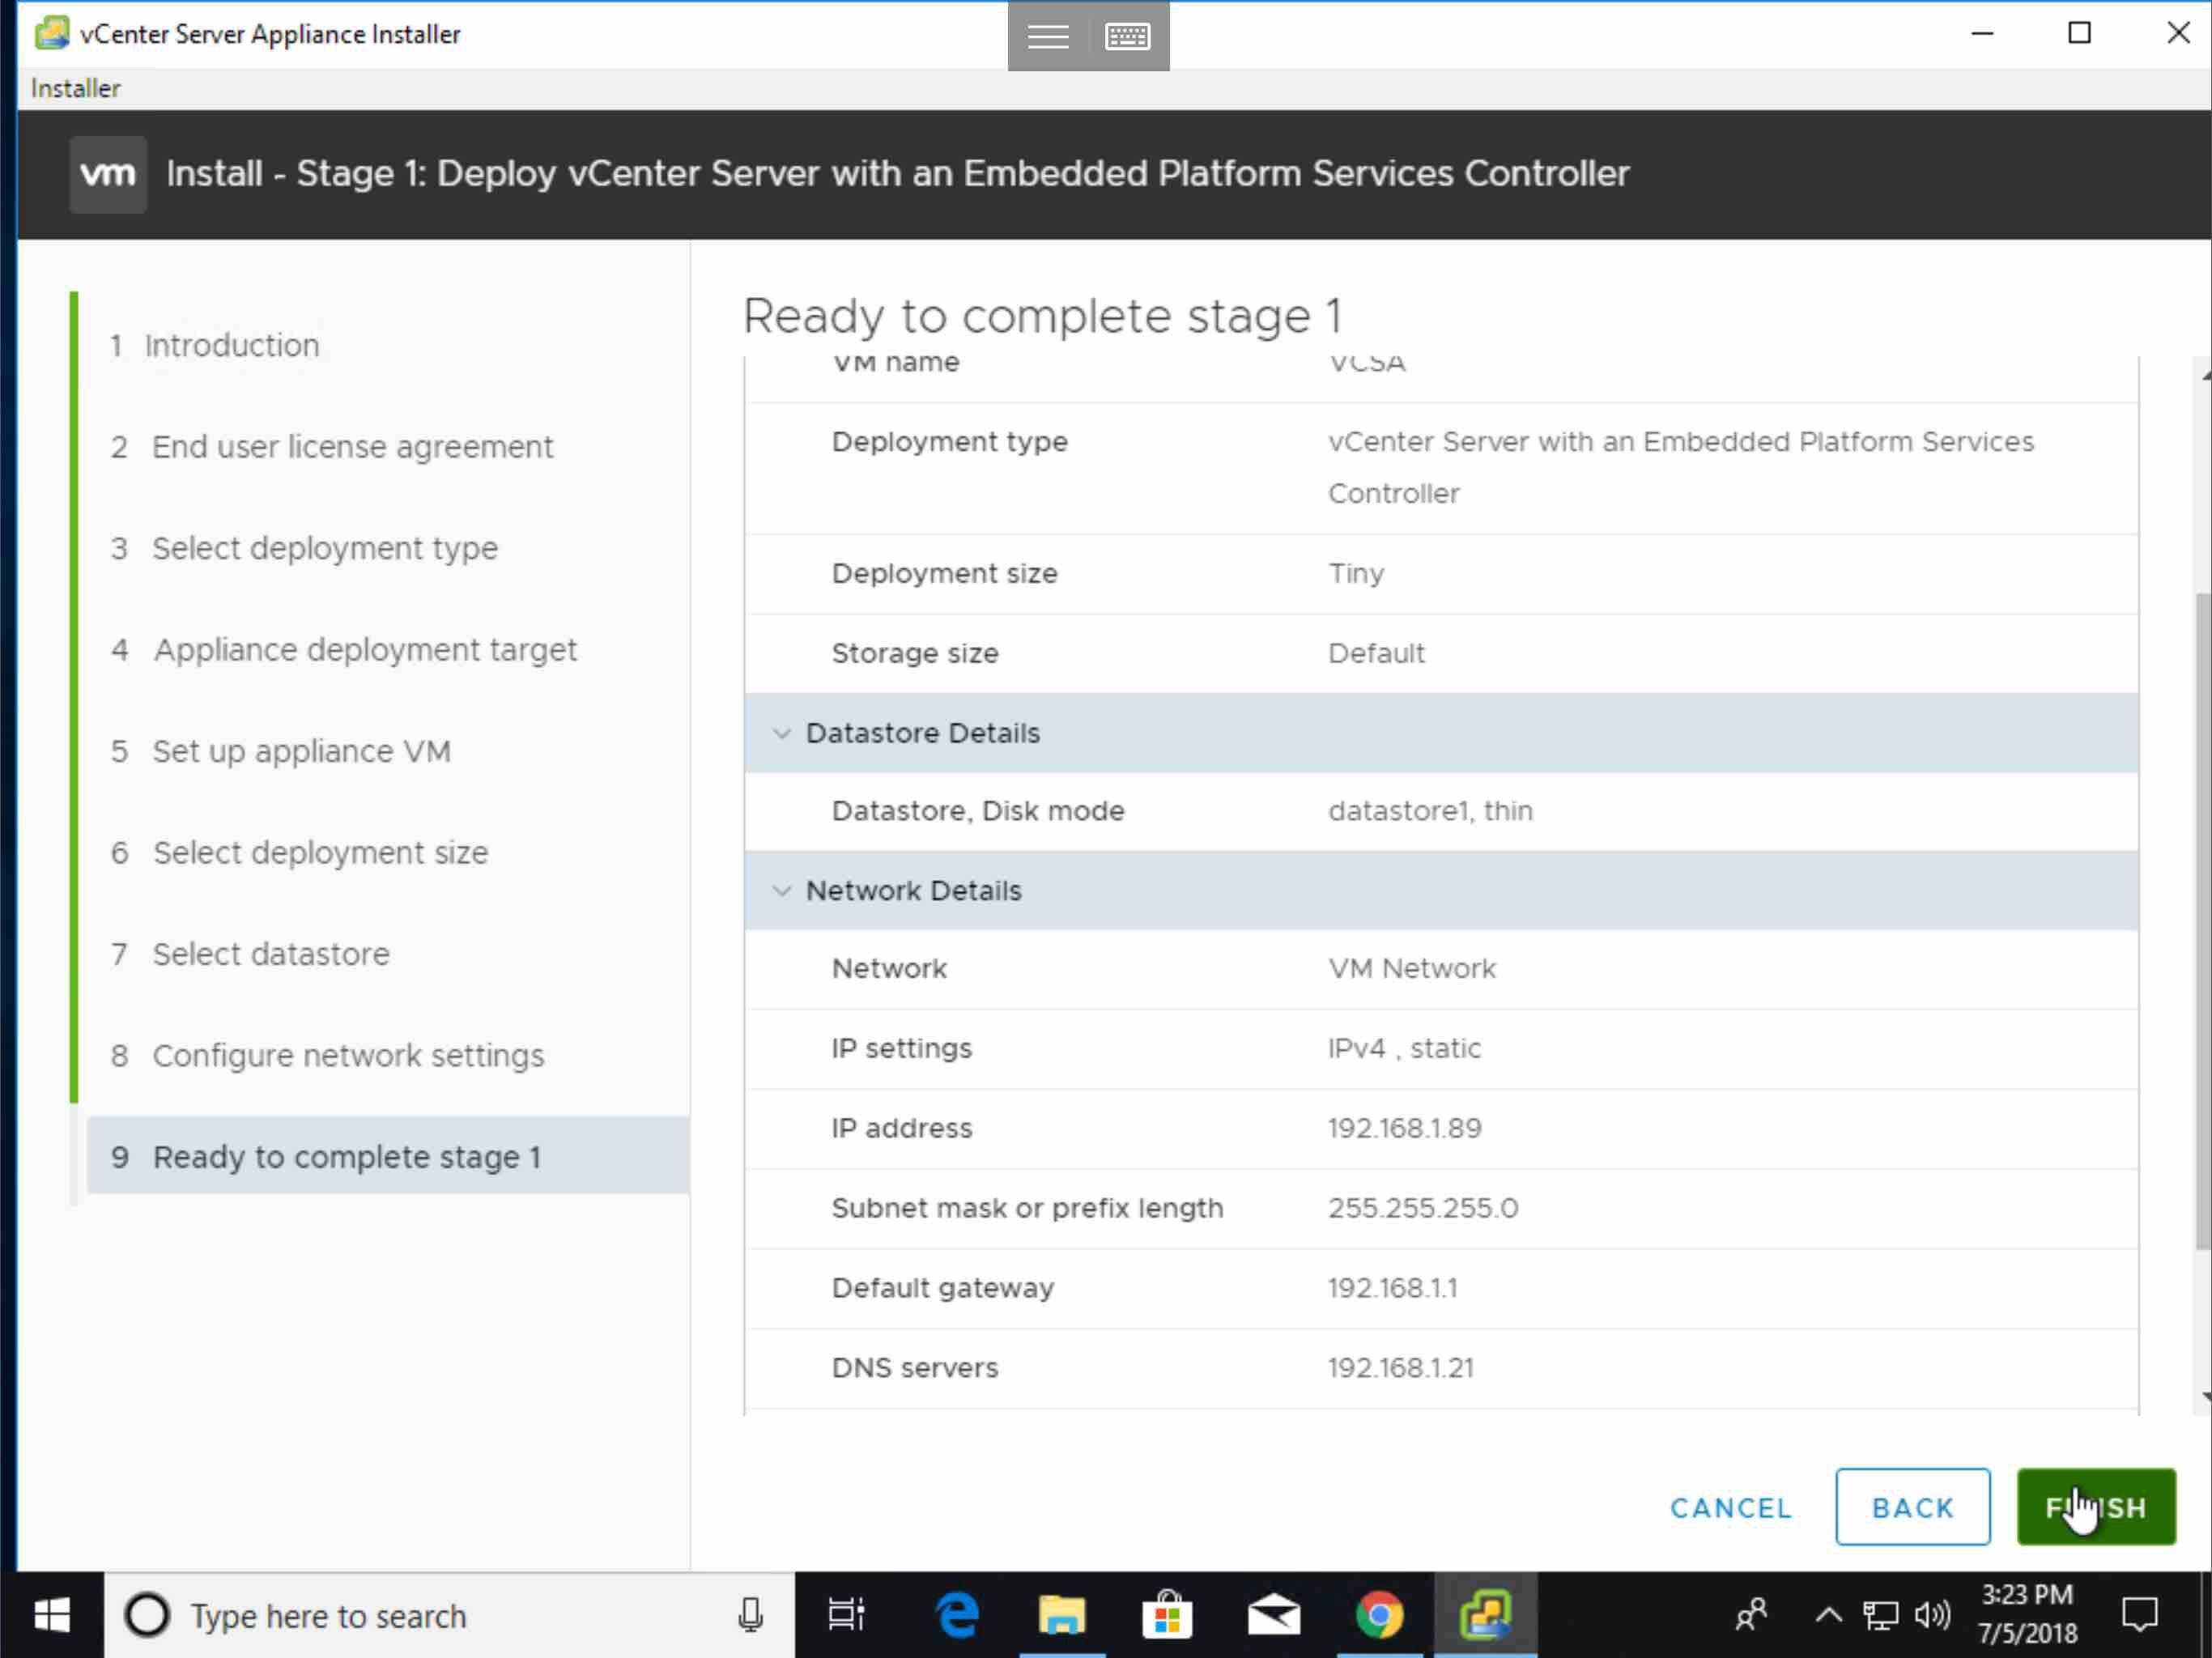Maximize the installer window
2212x1658 pixels.
(x=2079, y=33)
